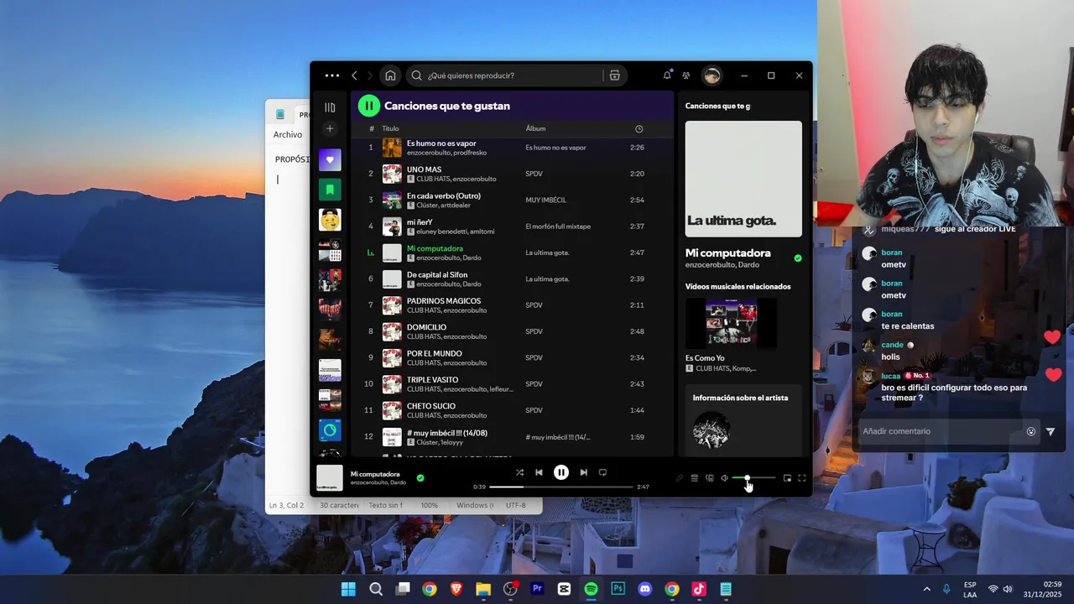
Task: Click 'Canciones que te g' panel header
Action: pos(717,106)
